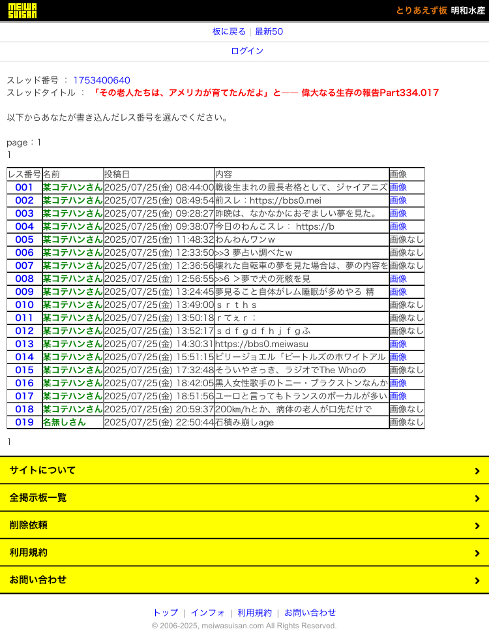The height and width of the screenshot is (644, 489).
Task: Select response number 001
Action: pyautogui.click(x=24, y=187)
